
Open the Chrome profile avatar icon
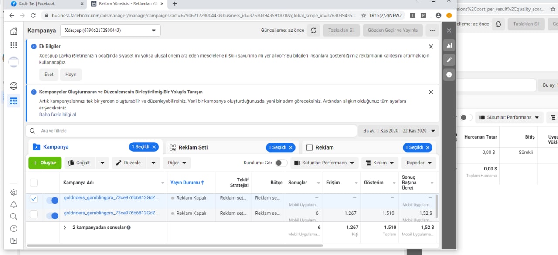pyautogui.click(x=439, y=15)
